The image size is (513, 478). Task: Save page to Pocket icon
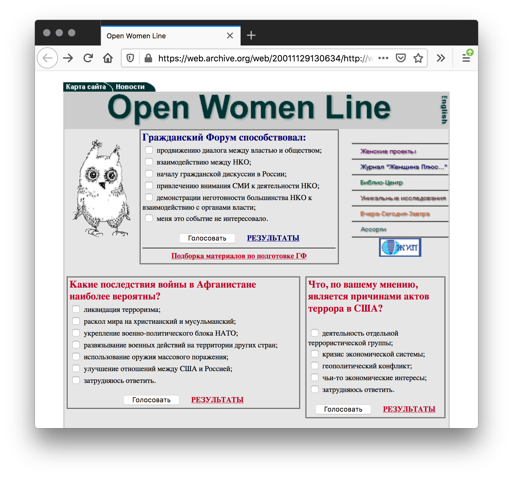[400, 58]
